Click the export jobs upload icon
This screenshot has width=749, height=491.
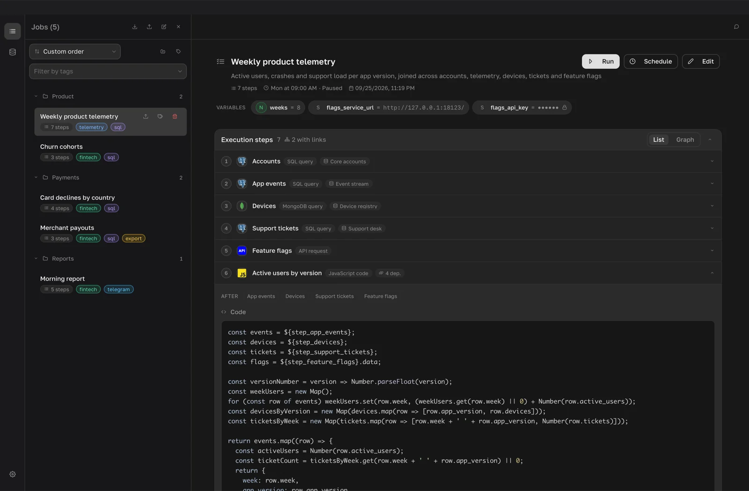(x=149, y=27)
